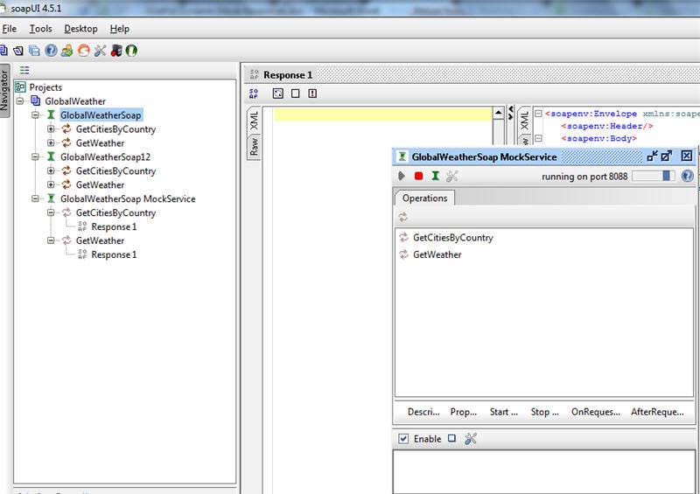
Task: Uncheck the Enable checkbox
Action: [403, 439]
